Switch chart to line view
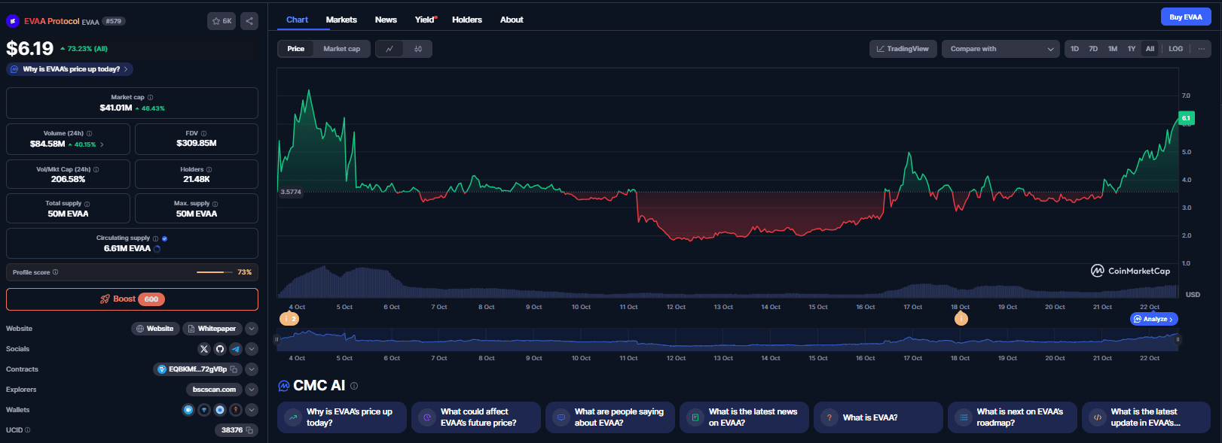Image resolution: width=1222 pixels, height=443 pixels. (390, 49)
